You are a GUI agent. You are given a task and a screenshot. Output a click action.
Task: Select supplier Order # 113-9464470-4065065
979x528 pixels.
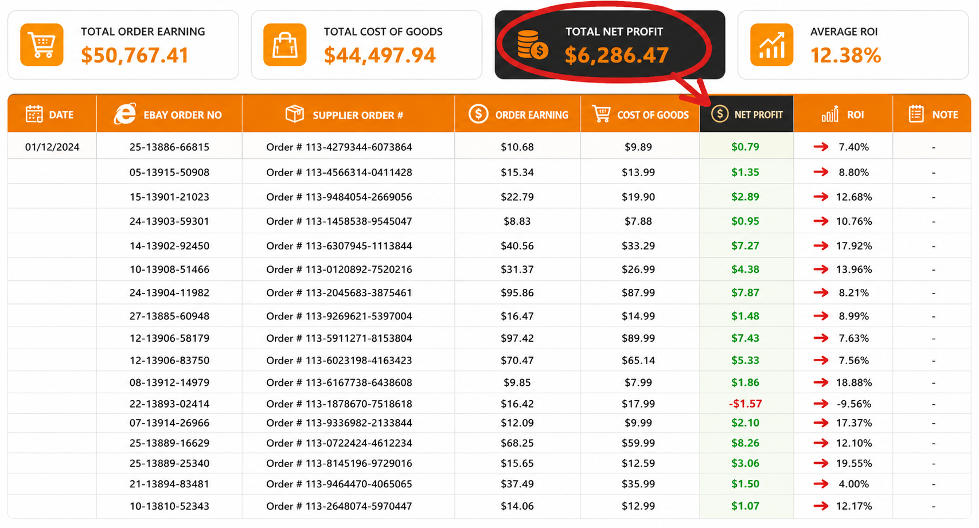click(x=339, y=484)
